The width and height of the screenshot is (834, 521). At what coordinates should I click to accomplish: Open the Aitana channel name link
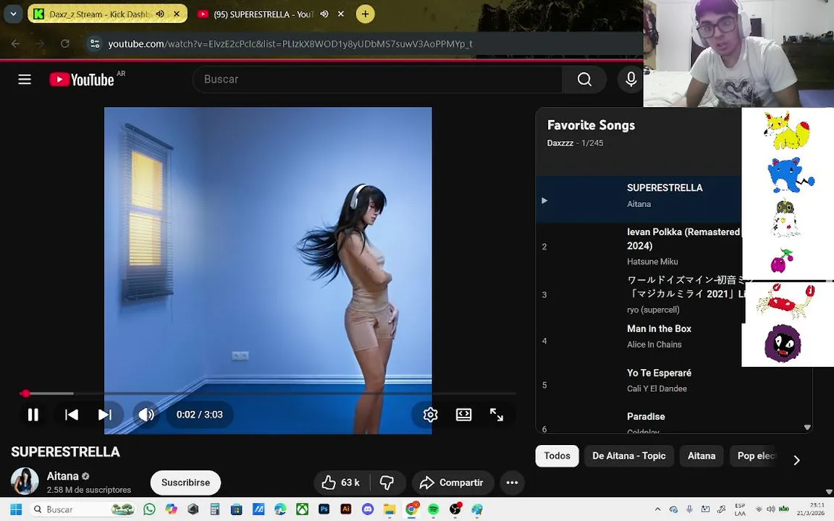click(63, 476)
